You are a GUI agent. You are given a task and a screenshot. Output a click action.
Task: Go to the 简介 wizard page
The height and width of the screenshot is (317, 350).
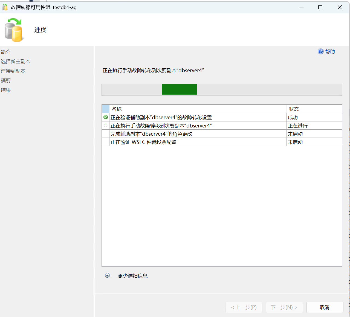pyautogui.click(x=6, y=52)
